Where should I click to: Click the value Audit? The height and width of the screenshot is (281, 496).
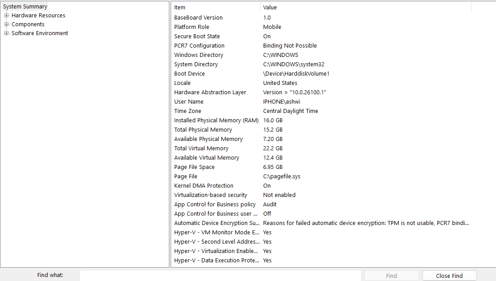(x=270, y=205)
